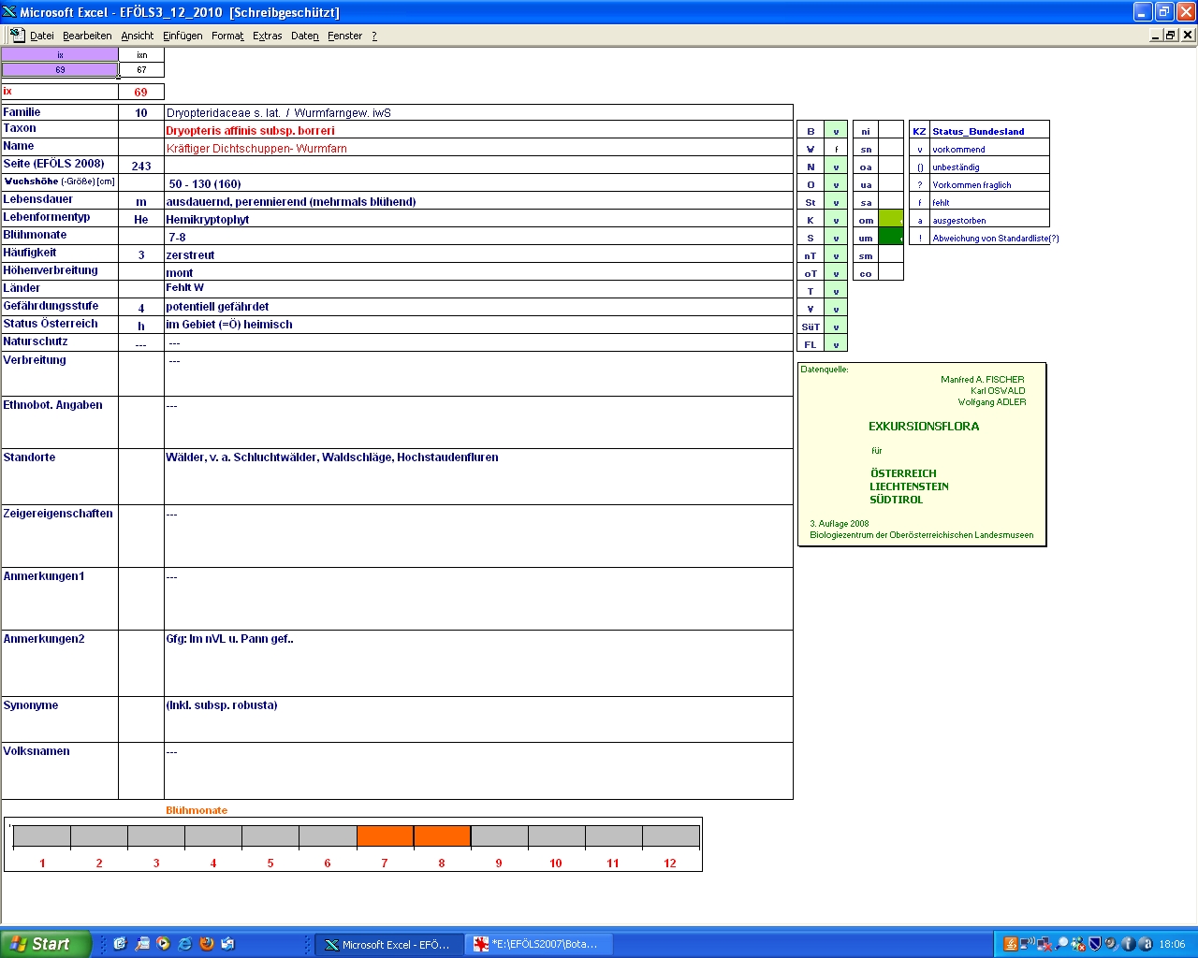Click the Java icon in system tray

coord(1010,944)
